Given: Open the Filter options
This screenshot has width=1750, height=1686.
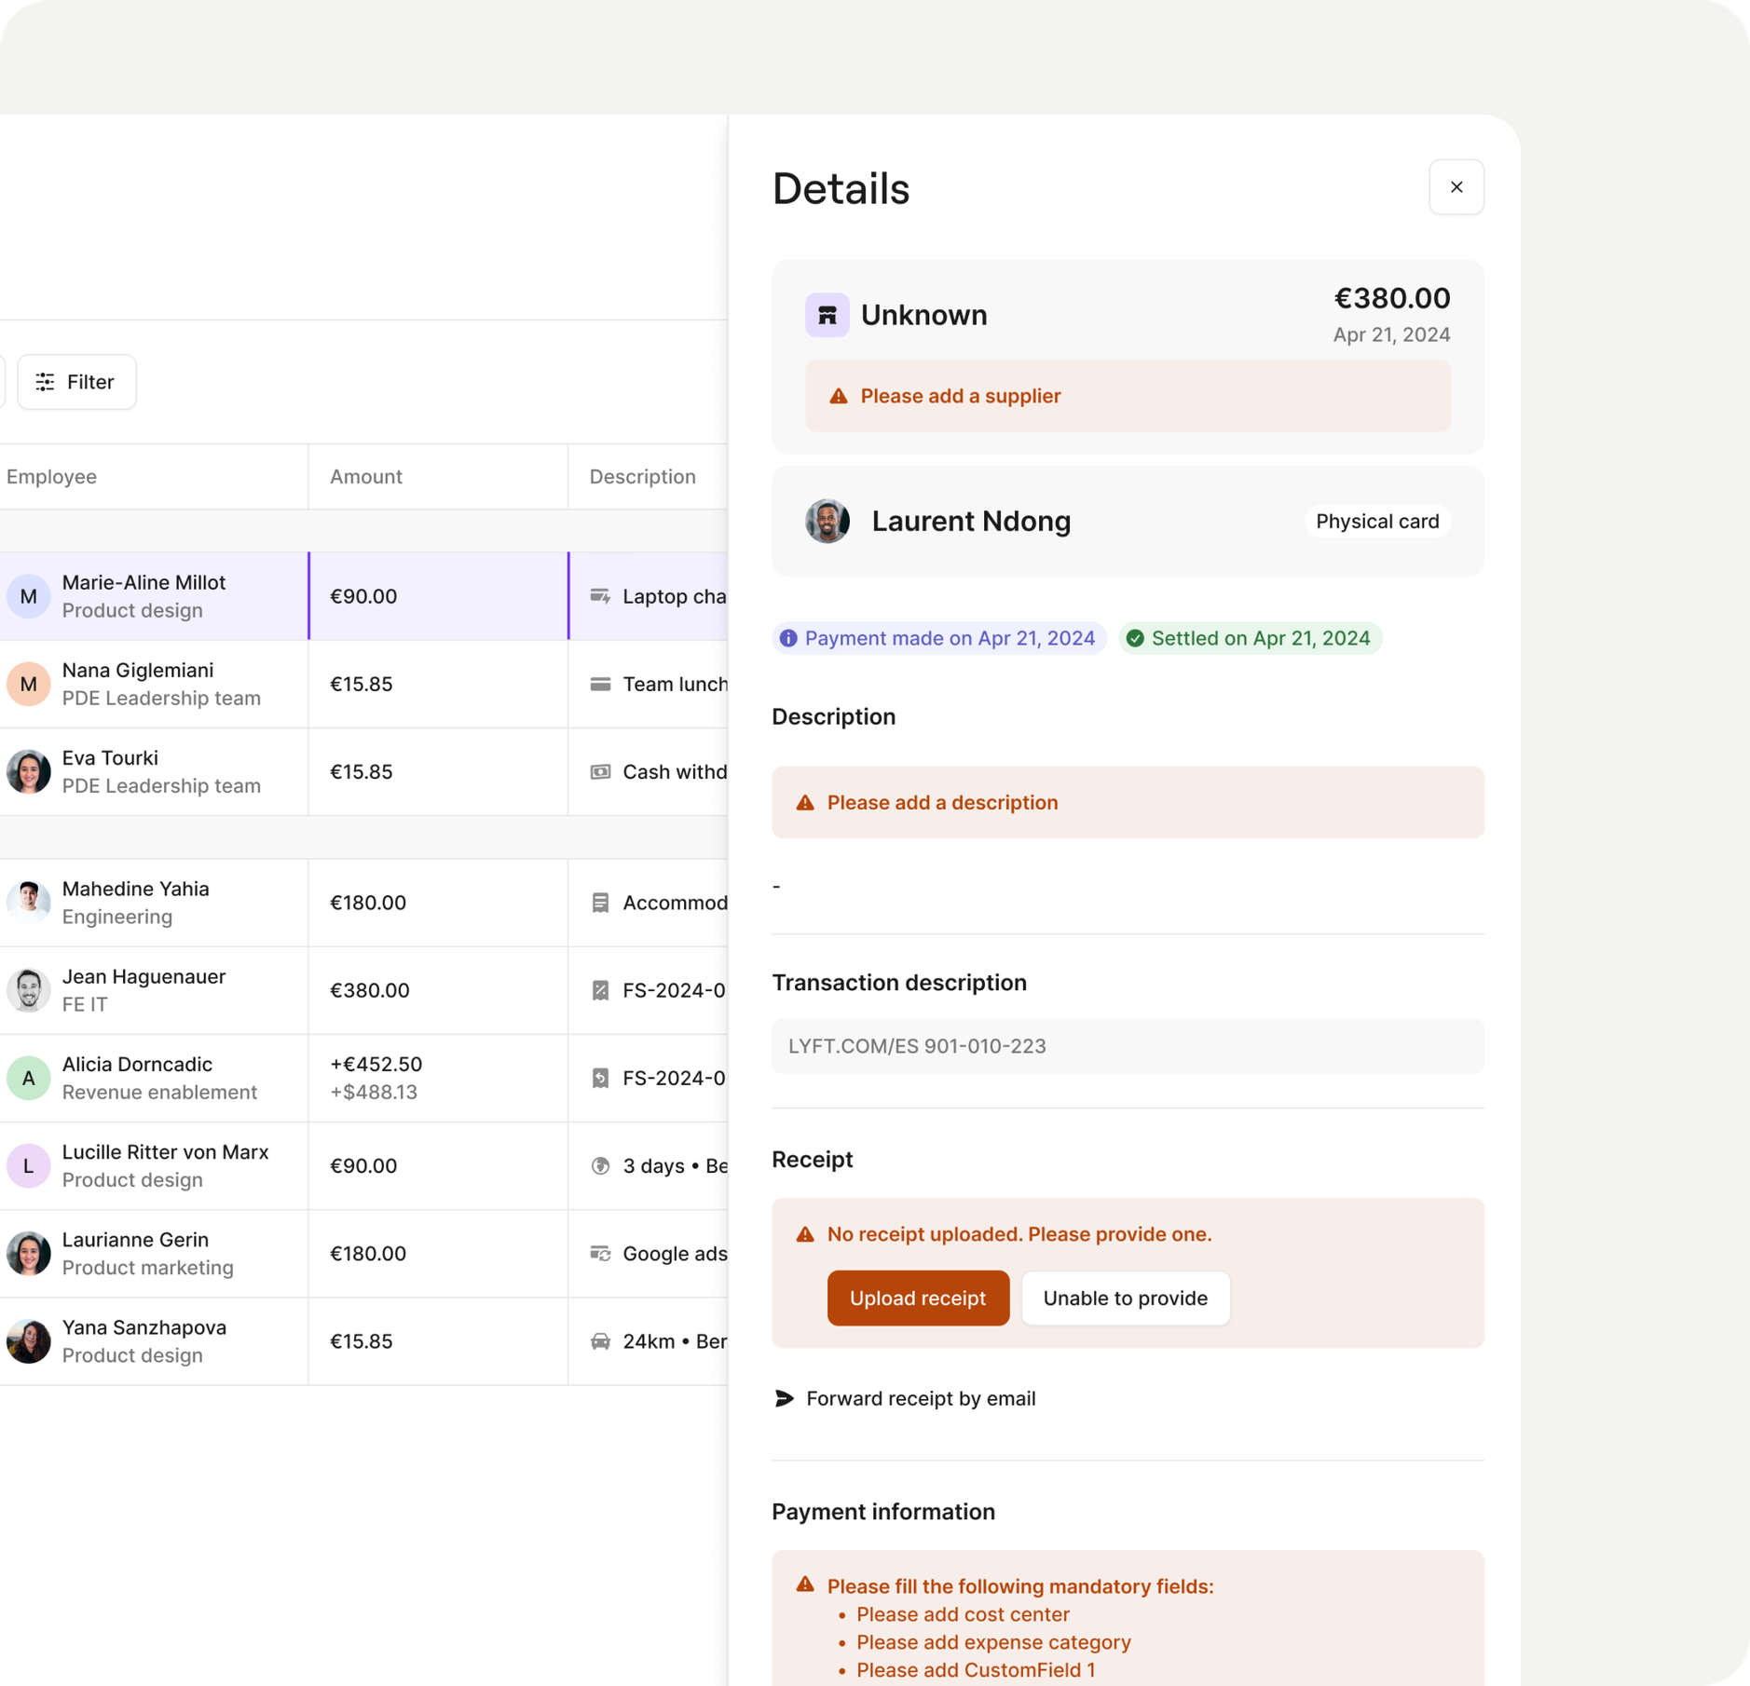Looking at the screenshot, I should [x=76, y=382].
